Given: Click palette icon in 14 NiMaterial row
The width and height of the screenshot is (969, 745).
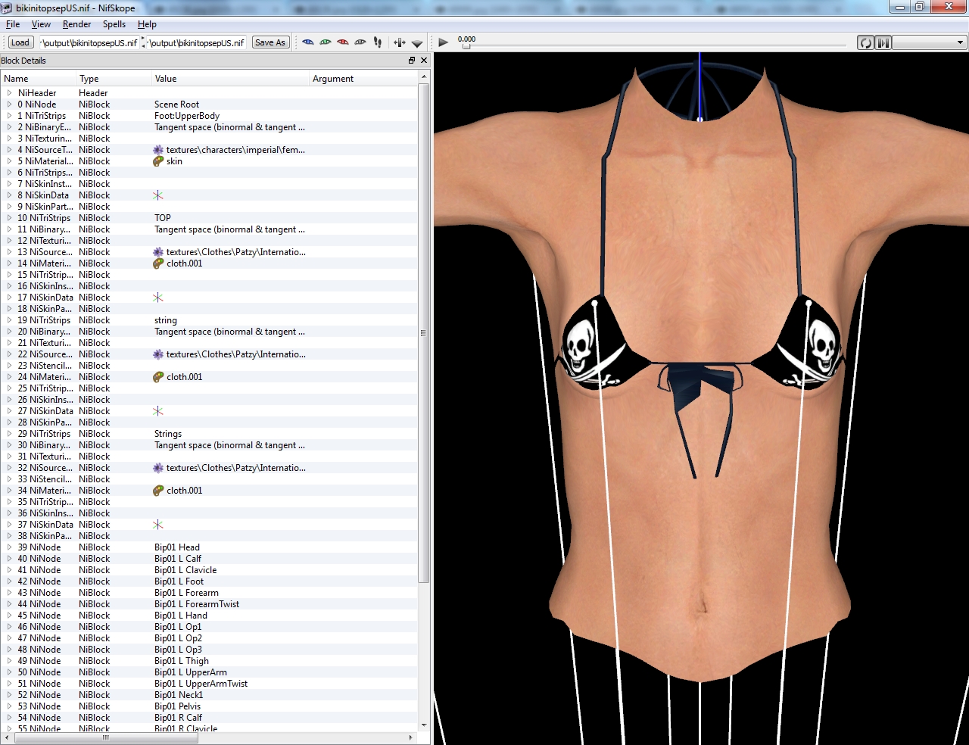Looking at the screenshot, I should point(158,263).
